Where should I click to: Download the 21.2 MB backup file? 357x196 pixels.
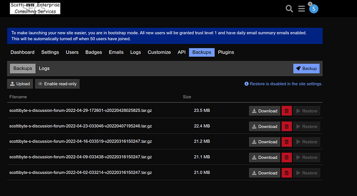click(264, 142)
